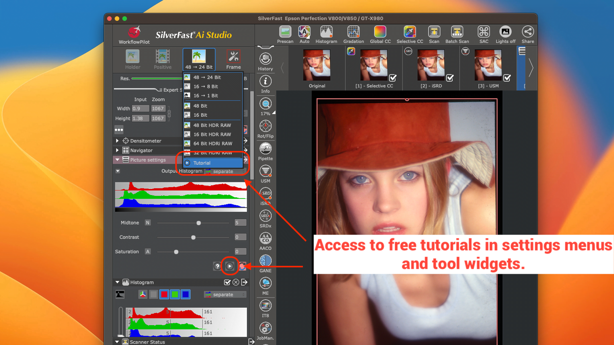614x345 pixels.
Task: Play the Picture settings tutorial video
Action: (x=230, y=266)
